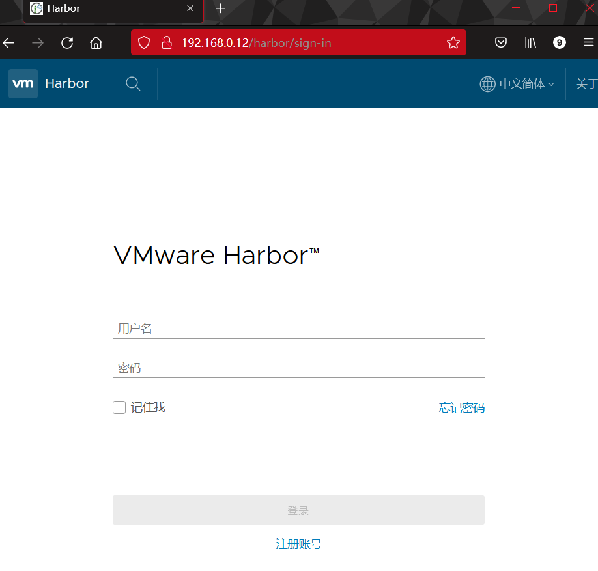Open a new tab with plus icon
Image resolution: width=598 pixels, height=571 pixels.
point(220,8)
